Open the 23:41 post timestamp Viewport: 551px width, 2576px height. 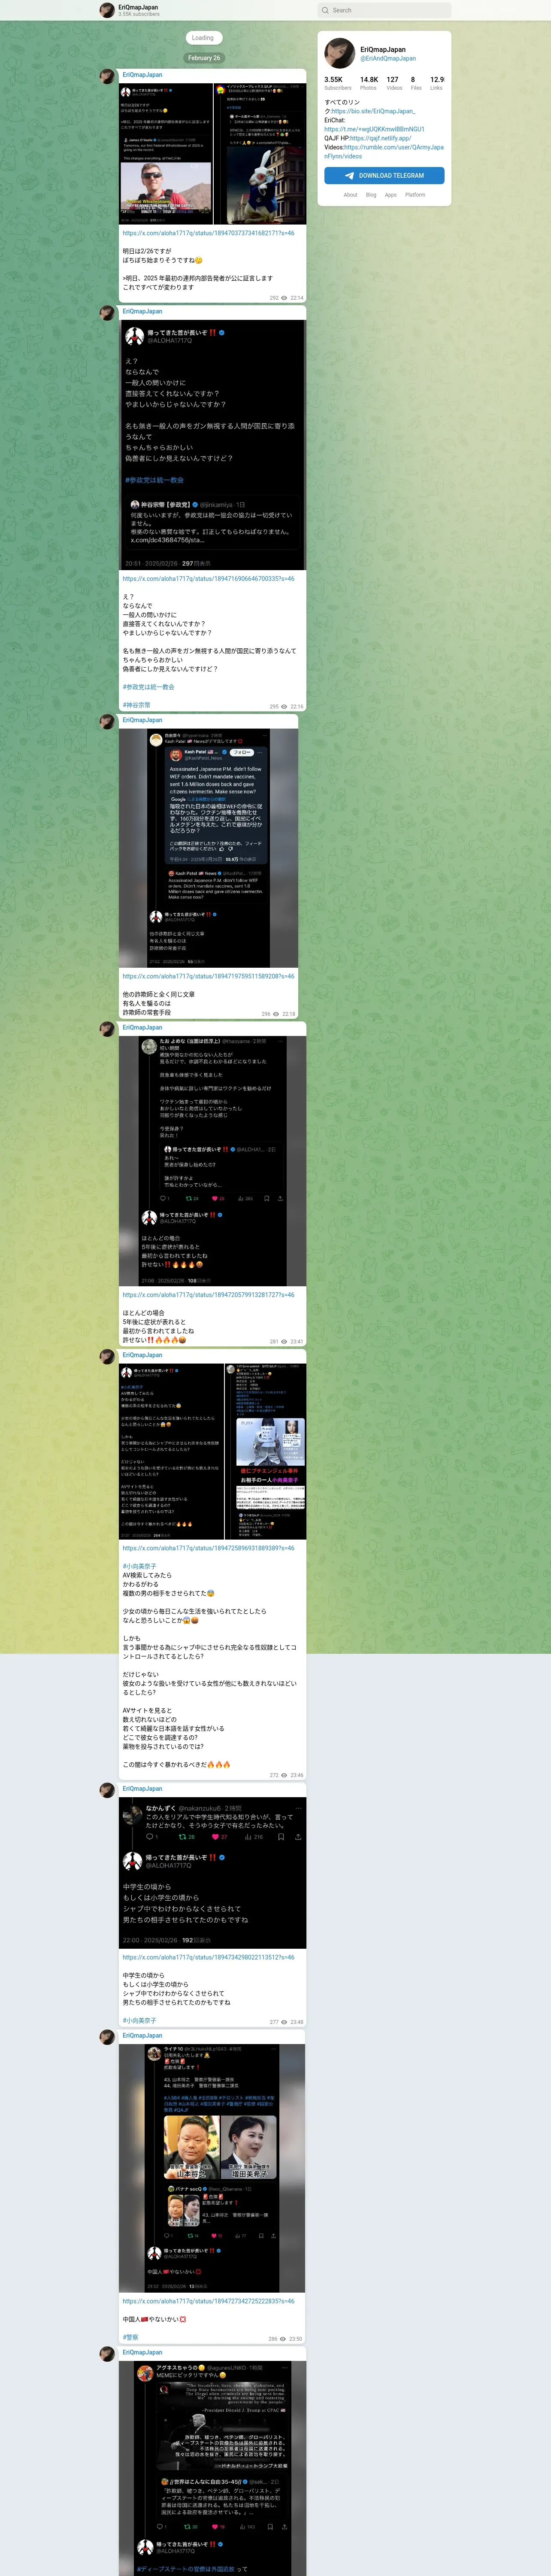pyautogui.click(x=297, y=1342)
